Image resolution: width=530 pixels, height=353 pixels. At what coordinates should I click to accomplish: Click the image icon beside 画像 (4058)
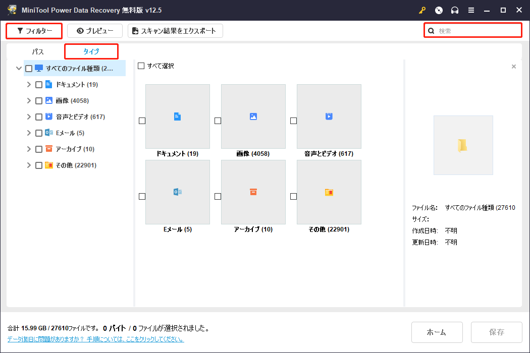click(48, 100)
